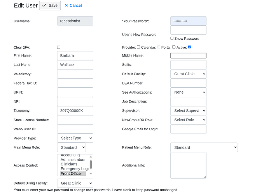Click the Your Password field
This screenshot has height=195, width=257.
188,21
